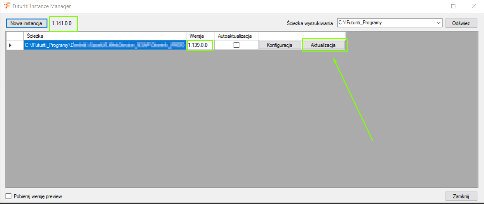Minimize the Futuriti Instance Manager window
Image resolution: width=484 pixels, height=204 pixels.
(432, 6)
